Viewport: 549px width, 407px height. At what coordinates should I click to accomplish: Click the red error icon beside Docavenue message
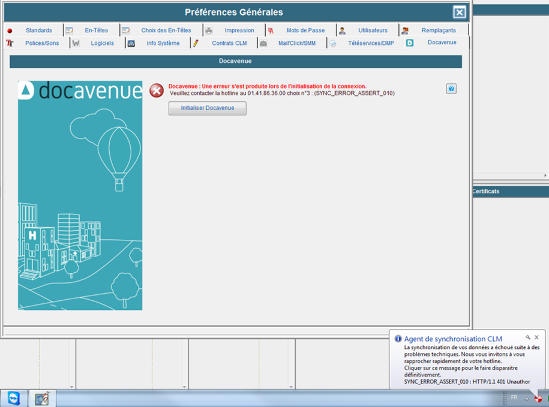[157, 91]
